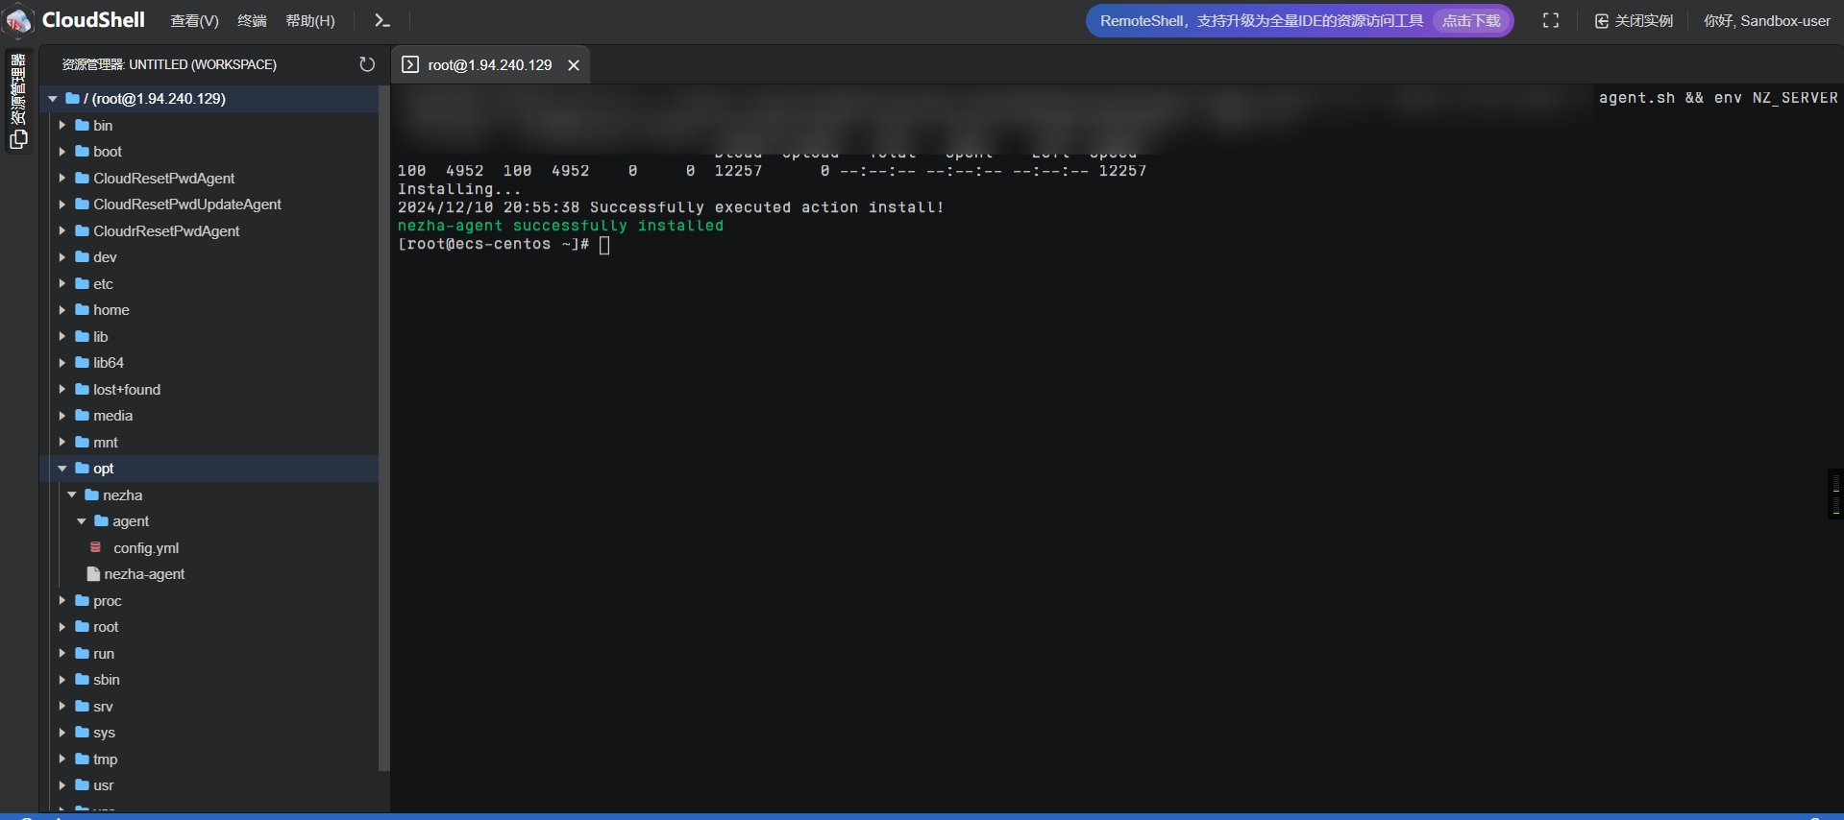Screen dimensions: 1844x820
Task: Click the lib64 folder icon
Action: 83,363
